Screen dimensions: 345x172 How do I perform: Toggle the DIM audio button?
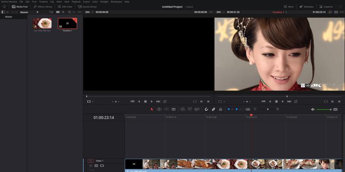[336, 109]
